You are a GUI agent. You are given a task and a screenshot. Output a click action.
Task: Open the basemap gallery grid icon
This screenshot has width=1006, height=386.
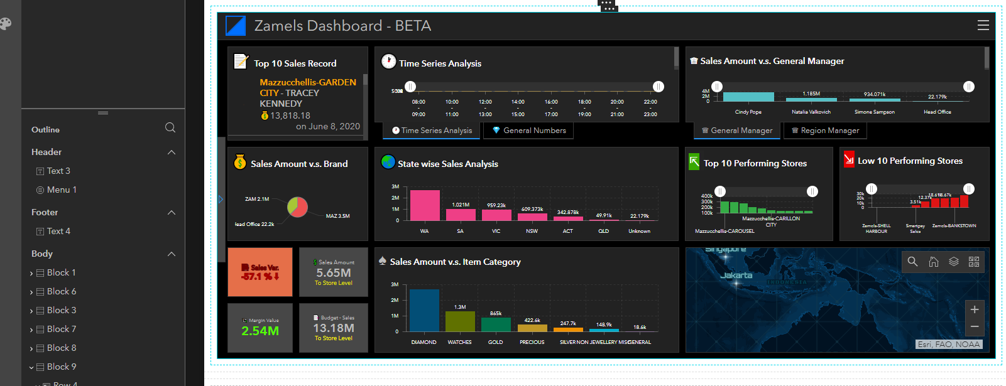974,262
